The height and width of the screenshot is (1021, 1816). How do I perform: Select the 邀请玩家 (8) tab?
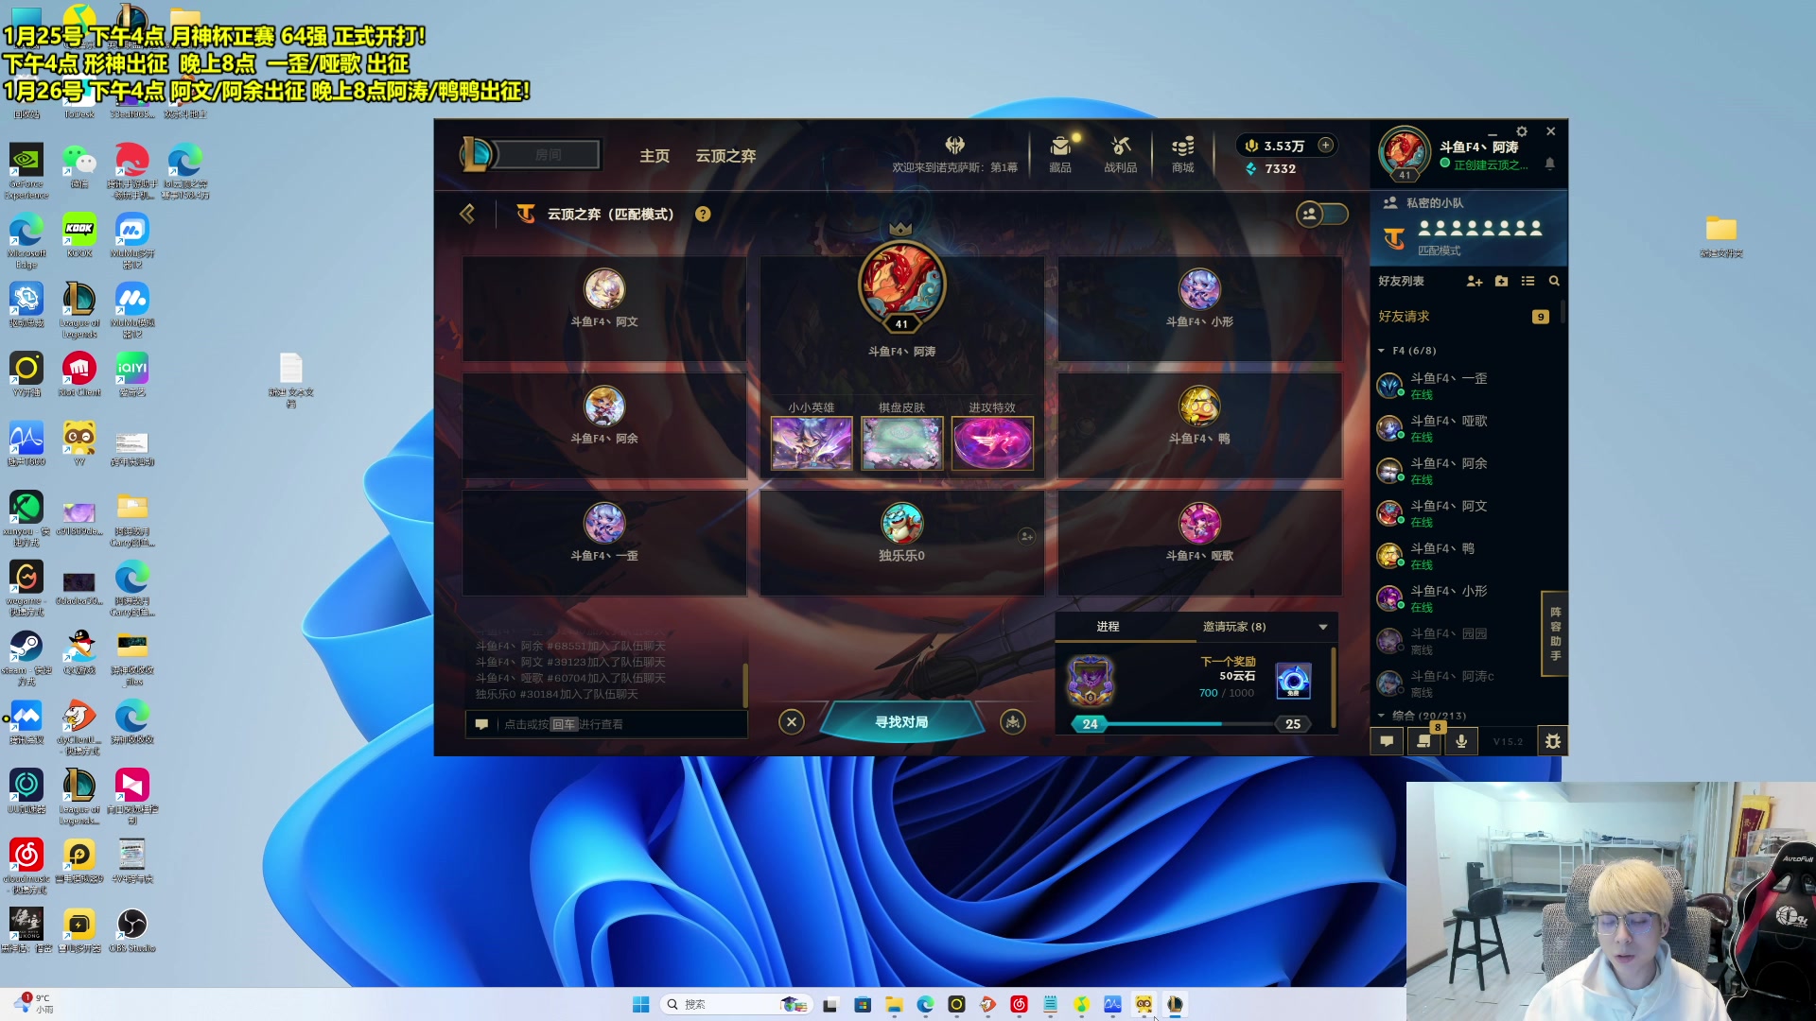click(x=1234, y=627)
